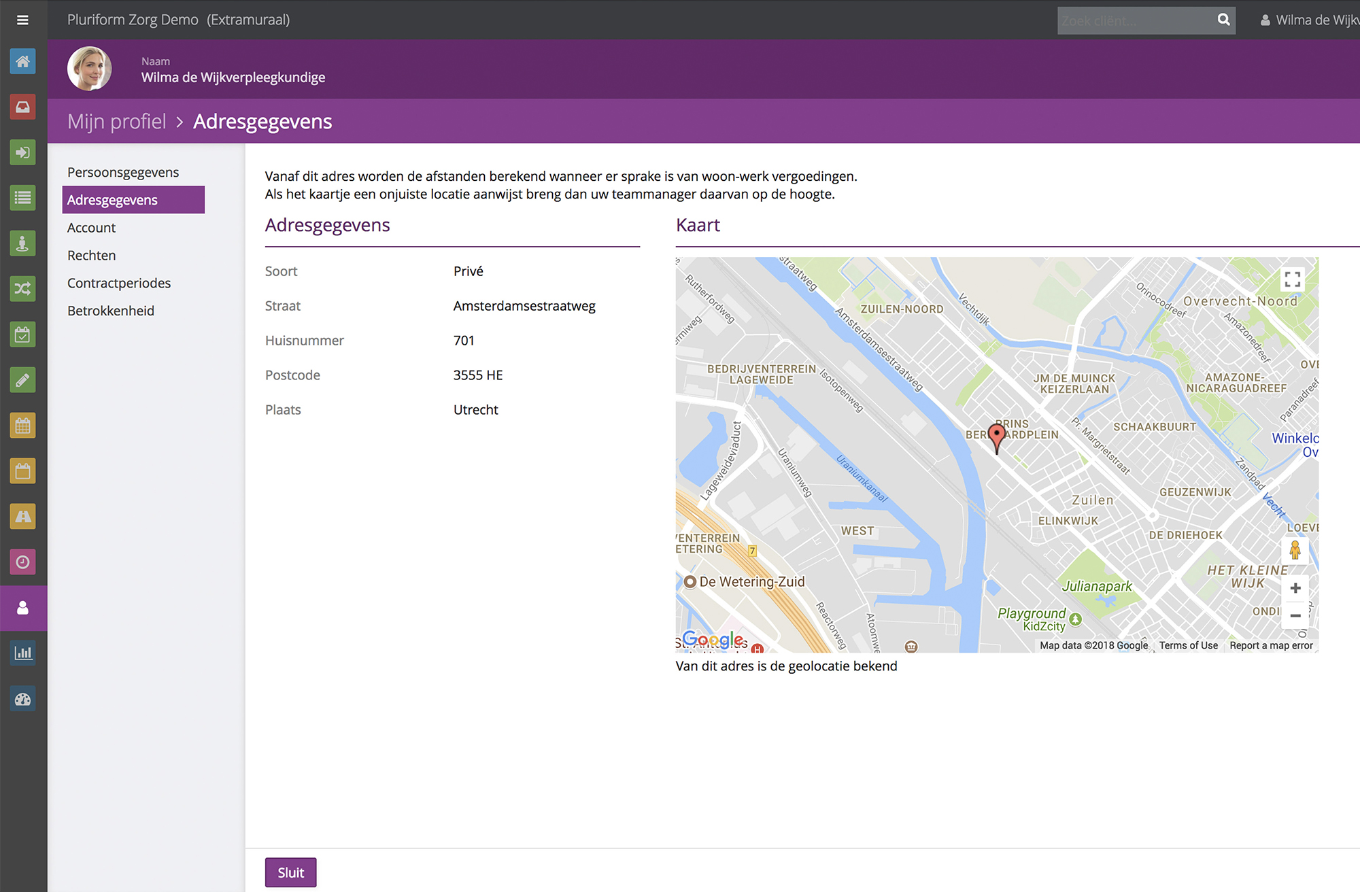Click the Street View pegman on map

pos(1295,550)
